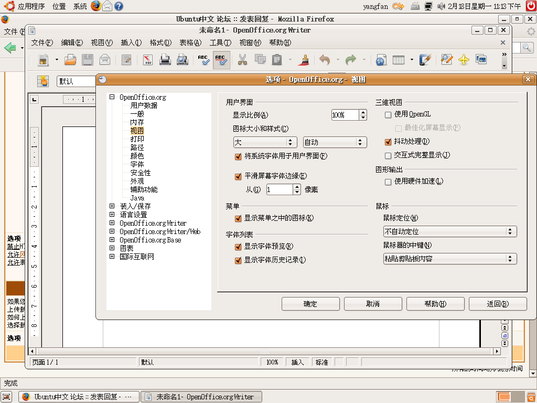Open the 插入 menu in Writer

[131, 43]
